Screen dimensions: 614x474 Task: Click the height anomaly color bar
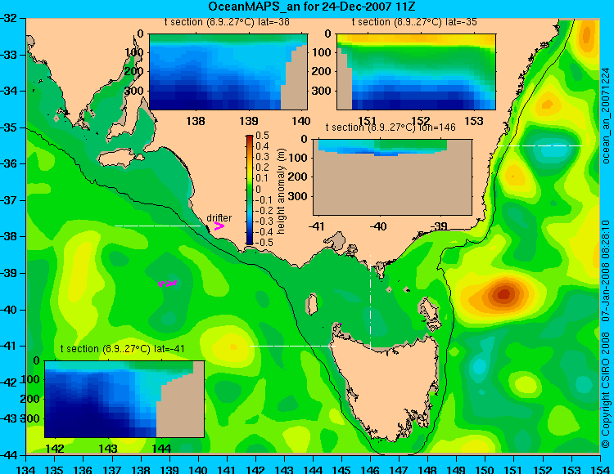[x=250, y=190]
